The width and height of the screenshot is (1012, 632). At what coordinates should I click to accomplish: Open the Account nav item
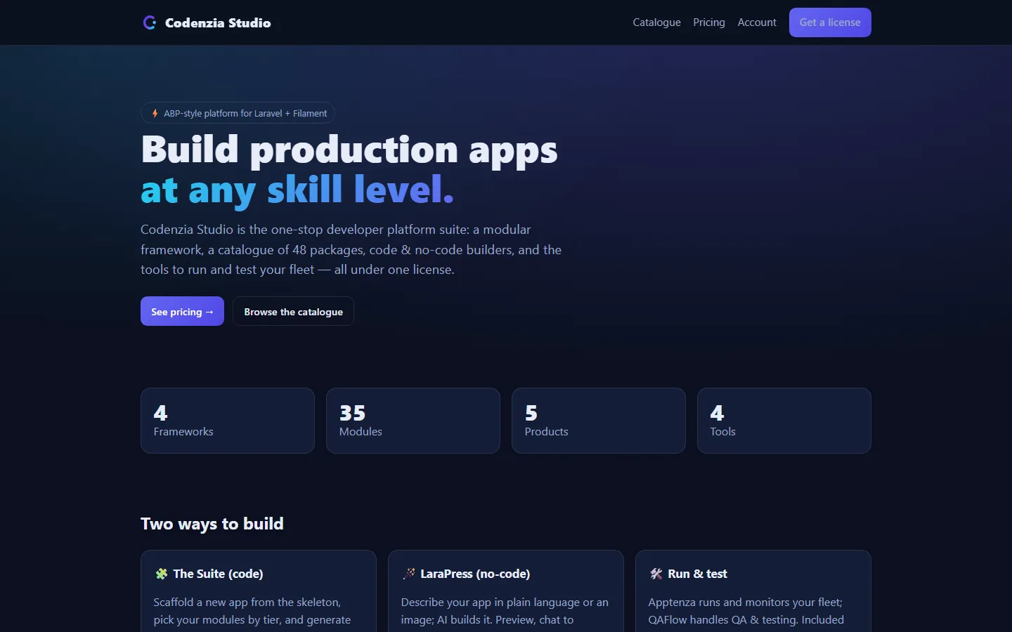point(757,22)
